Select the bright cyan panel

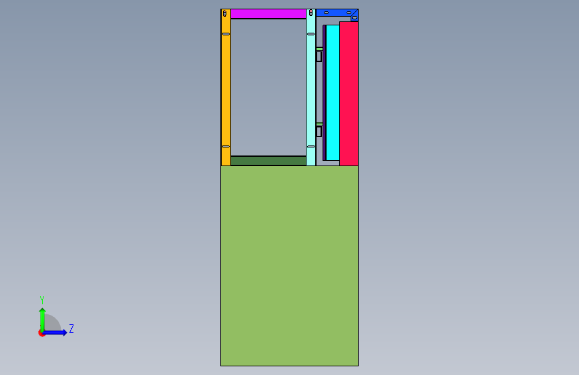coord(333,93)
